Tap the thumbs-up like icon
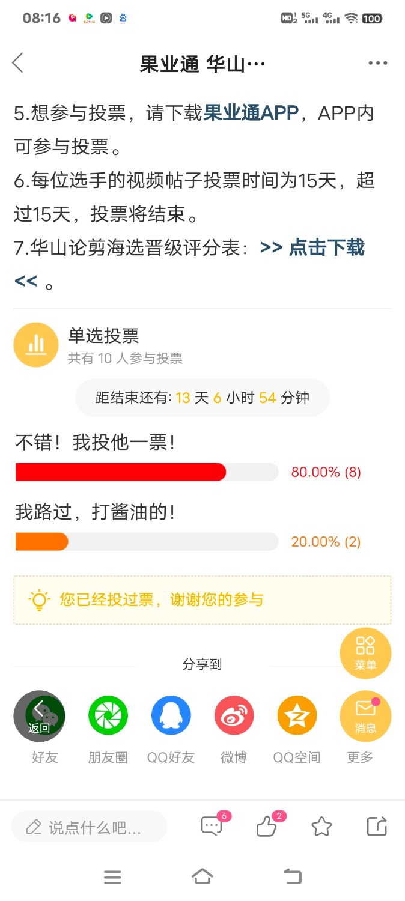This screenshot has width=405, height=901. click(x=266, y=827)
